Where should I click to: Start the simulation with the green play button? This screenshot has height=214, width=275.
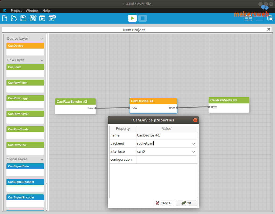pyautogui.click(x=132, y=18)
